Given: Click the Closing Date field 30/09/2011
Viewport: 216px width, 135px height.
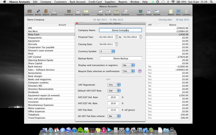Looking at the screenshot, I should pyautogui.click(x=107, y=44).
